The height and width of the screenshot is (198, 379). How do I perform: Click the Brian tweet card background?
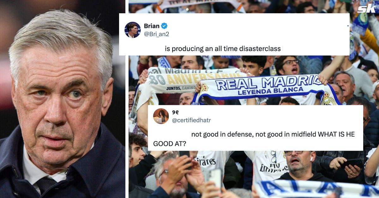[234, 34]
